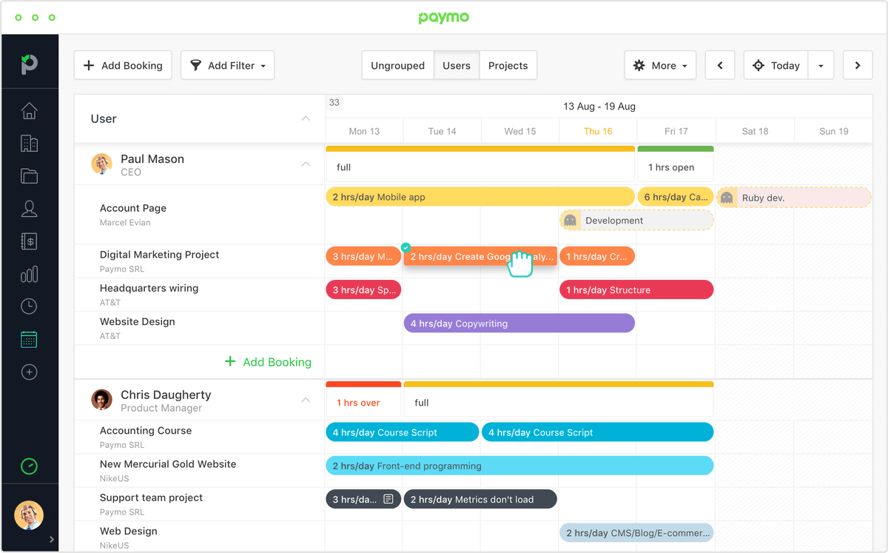Open the Timesheets clock icon
Viewport: 888px width, 553px height.
29,306
